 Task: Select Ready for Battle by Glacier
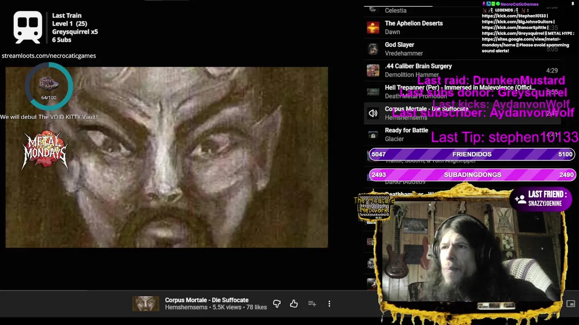pos(406,130)
